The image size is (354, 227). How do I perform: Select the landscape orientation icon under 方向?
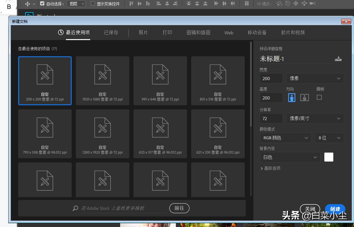coord(304,98)
